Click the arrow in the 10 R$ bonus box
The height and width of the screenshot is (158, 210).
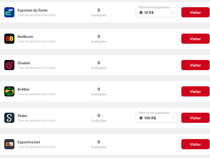tap(173, 12)
